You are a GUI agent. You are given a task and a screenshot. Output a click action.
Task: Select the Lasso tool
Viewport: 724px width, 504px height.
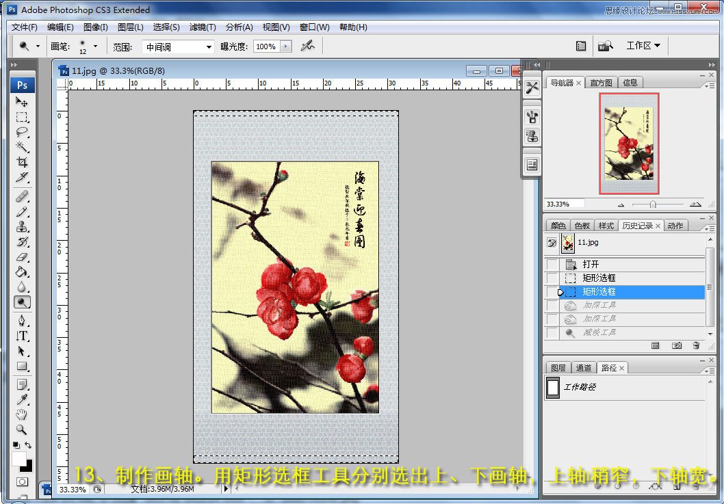23,132
